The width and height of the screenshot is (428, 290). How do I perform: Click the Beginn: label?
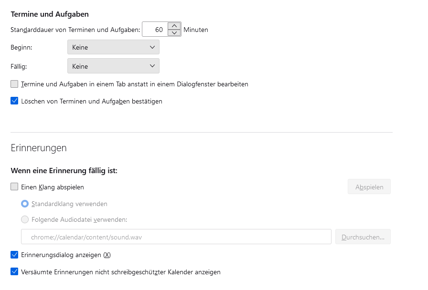tap(21, 47)
